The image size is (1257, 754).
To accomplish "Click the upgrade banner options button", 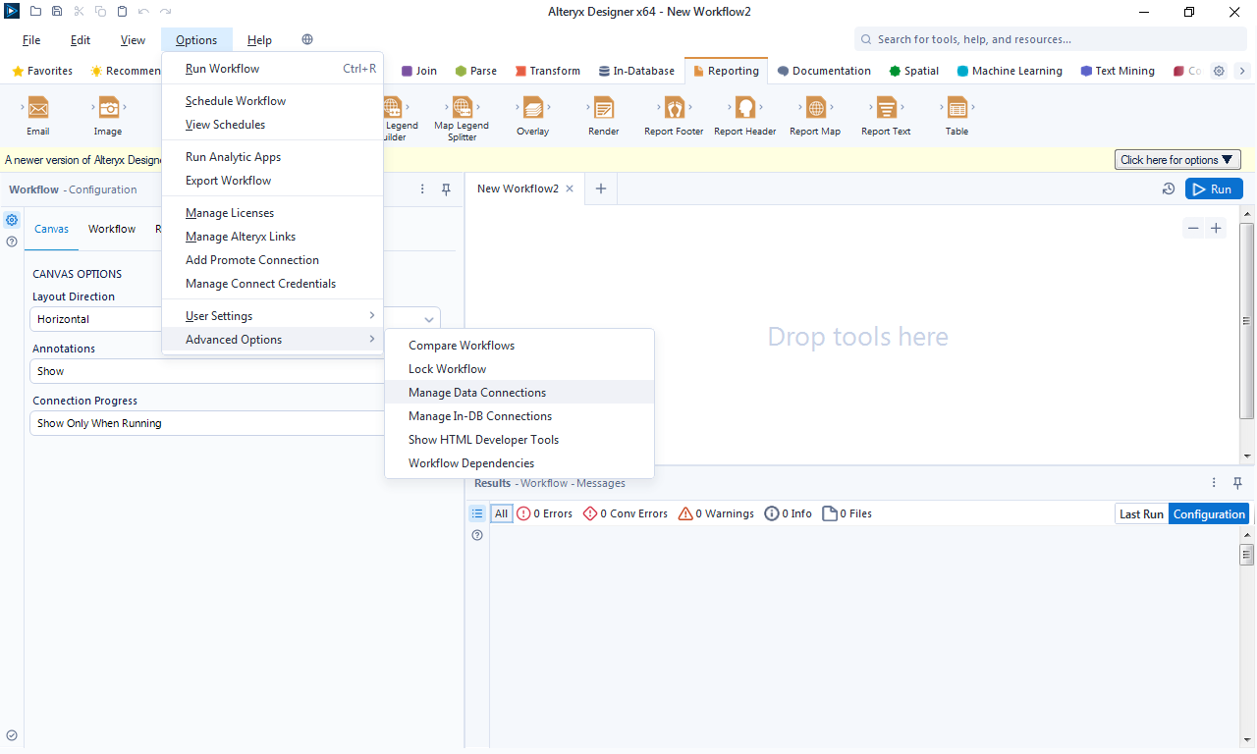I will (1176, 159).
